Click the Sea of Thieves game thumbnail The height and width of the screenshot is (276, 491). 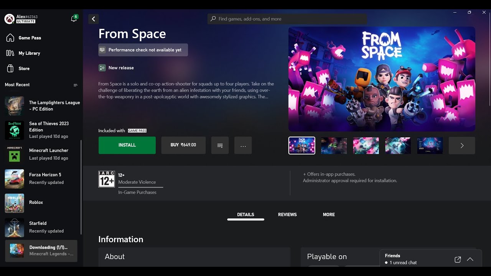[x=15, y=130]
